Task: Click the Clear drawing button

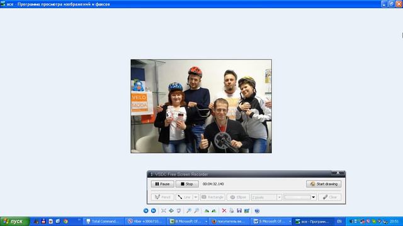Action: (330, 197)
